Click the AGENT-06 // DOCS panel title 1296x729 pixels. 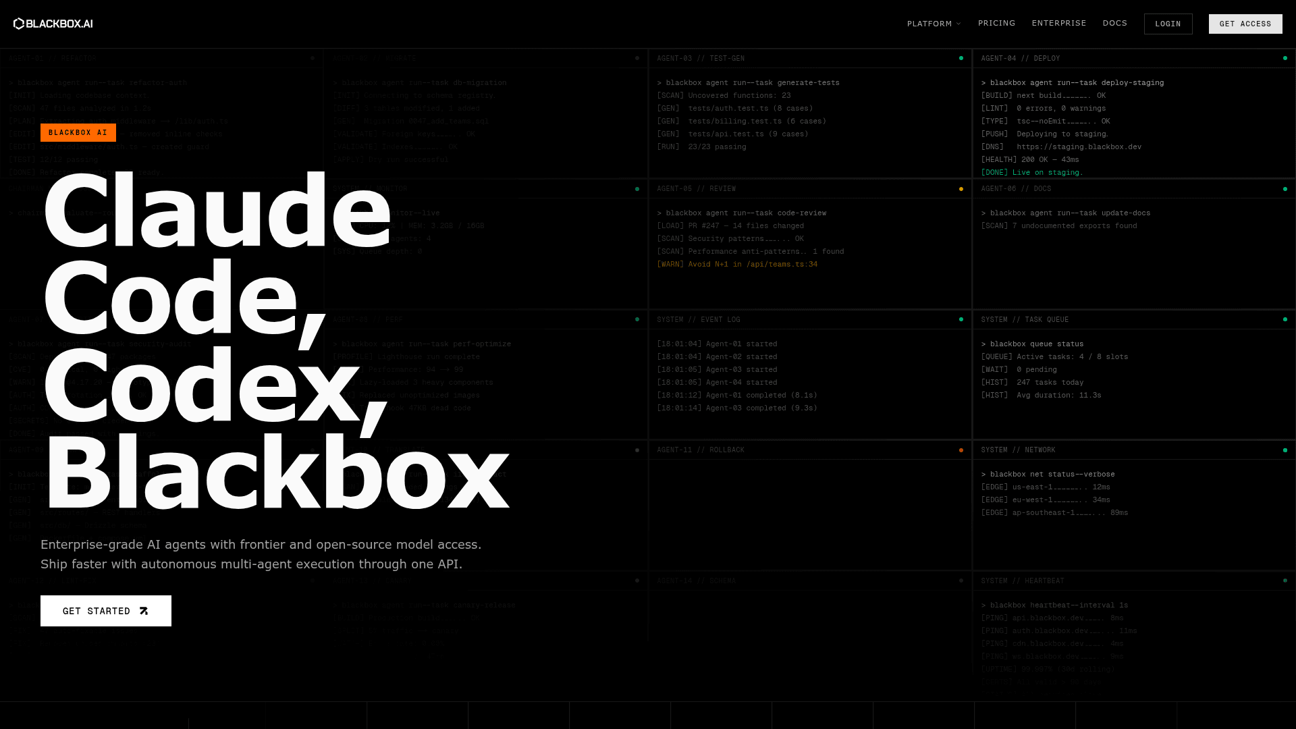click(1016, 189)
